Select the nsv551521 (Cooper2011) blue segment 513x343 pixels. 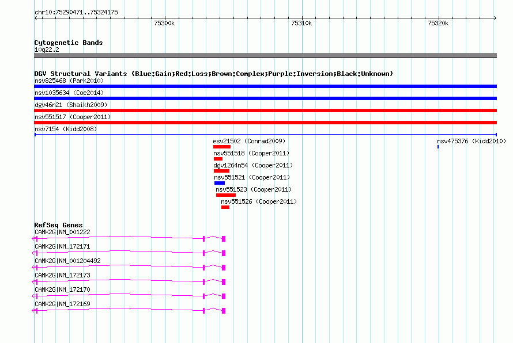coord(220,183)
